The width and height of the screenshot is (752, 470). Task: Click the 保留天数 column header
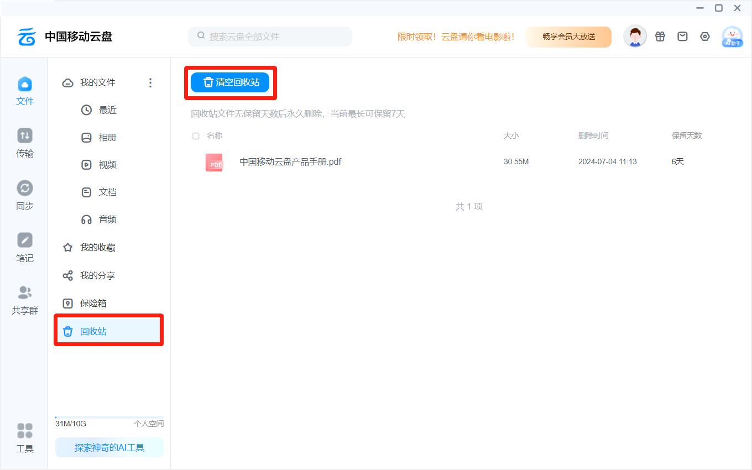687,135
